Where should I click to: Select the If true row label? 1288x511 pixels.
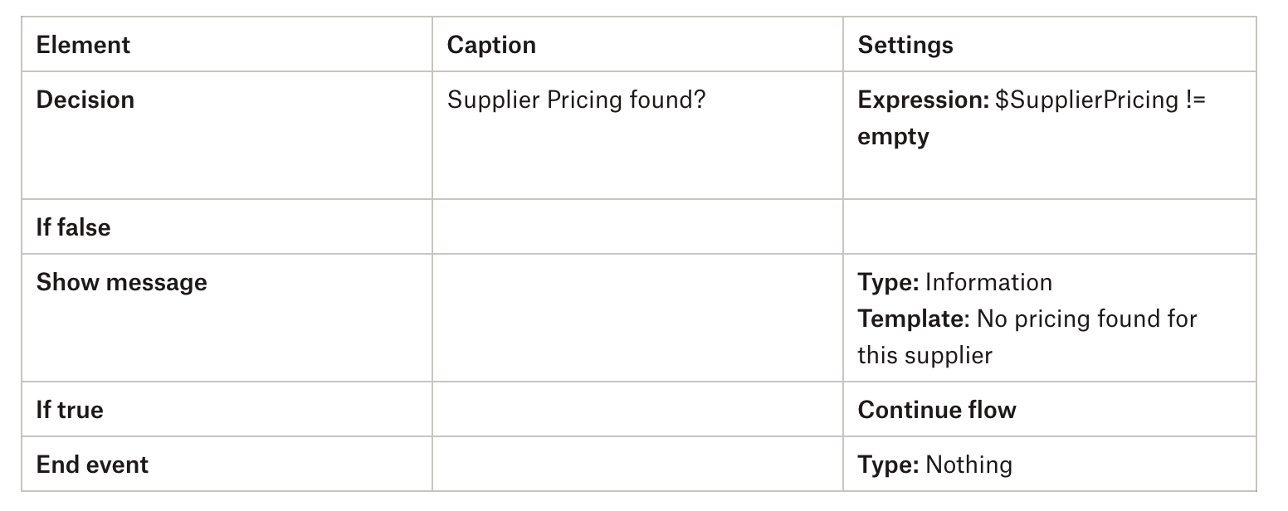tap(70, 410)
